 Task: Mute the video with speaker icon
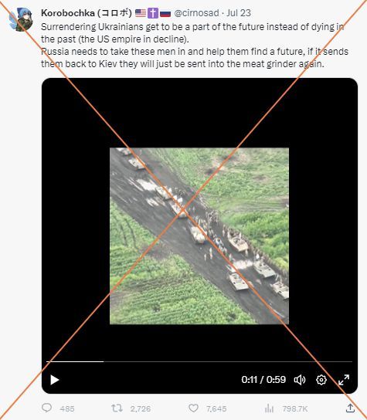pos(300,380)
